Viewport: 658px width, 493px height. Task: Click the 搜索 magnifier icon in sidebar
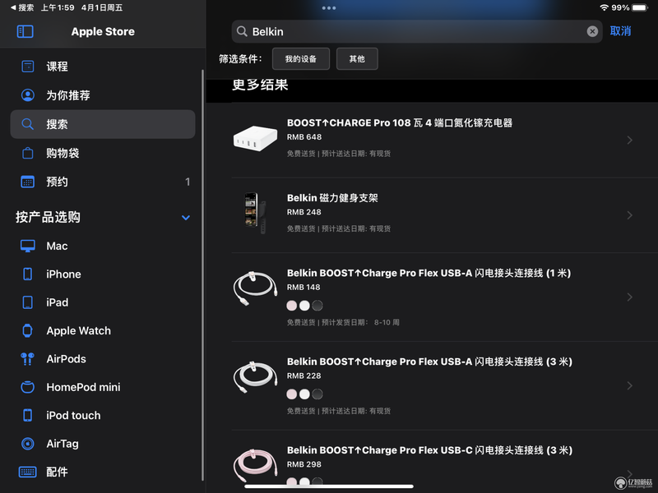[28, 124]
